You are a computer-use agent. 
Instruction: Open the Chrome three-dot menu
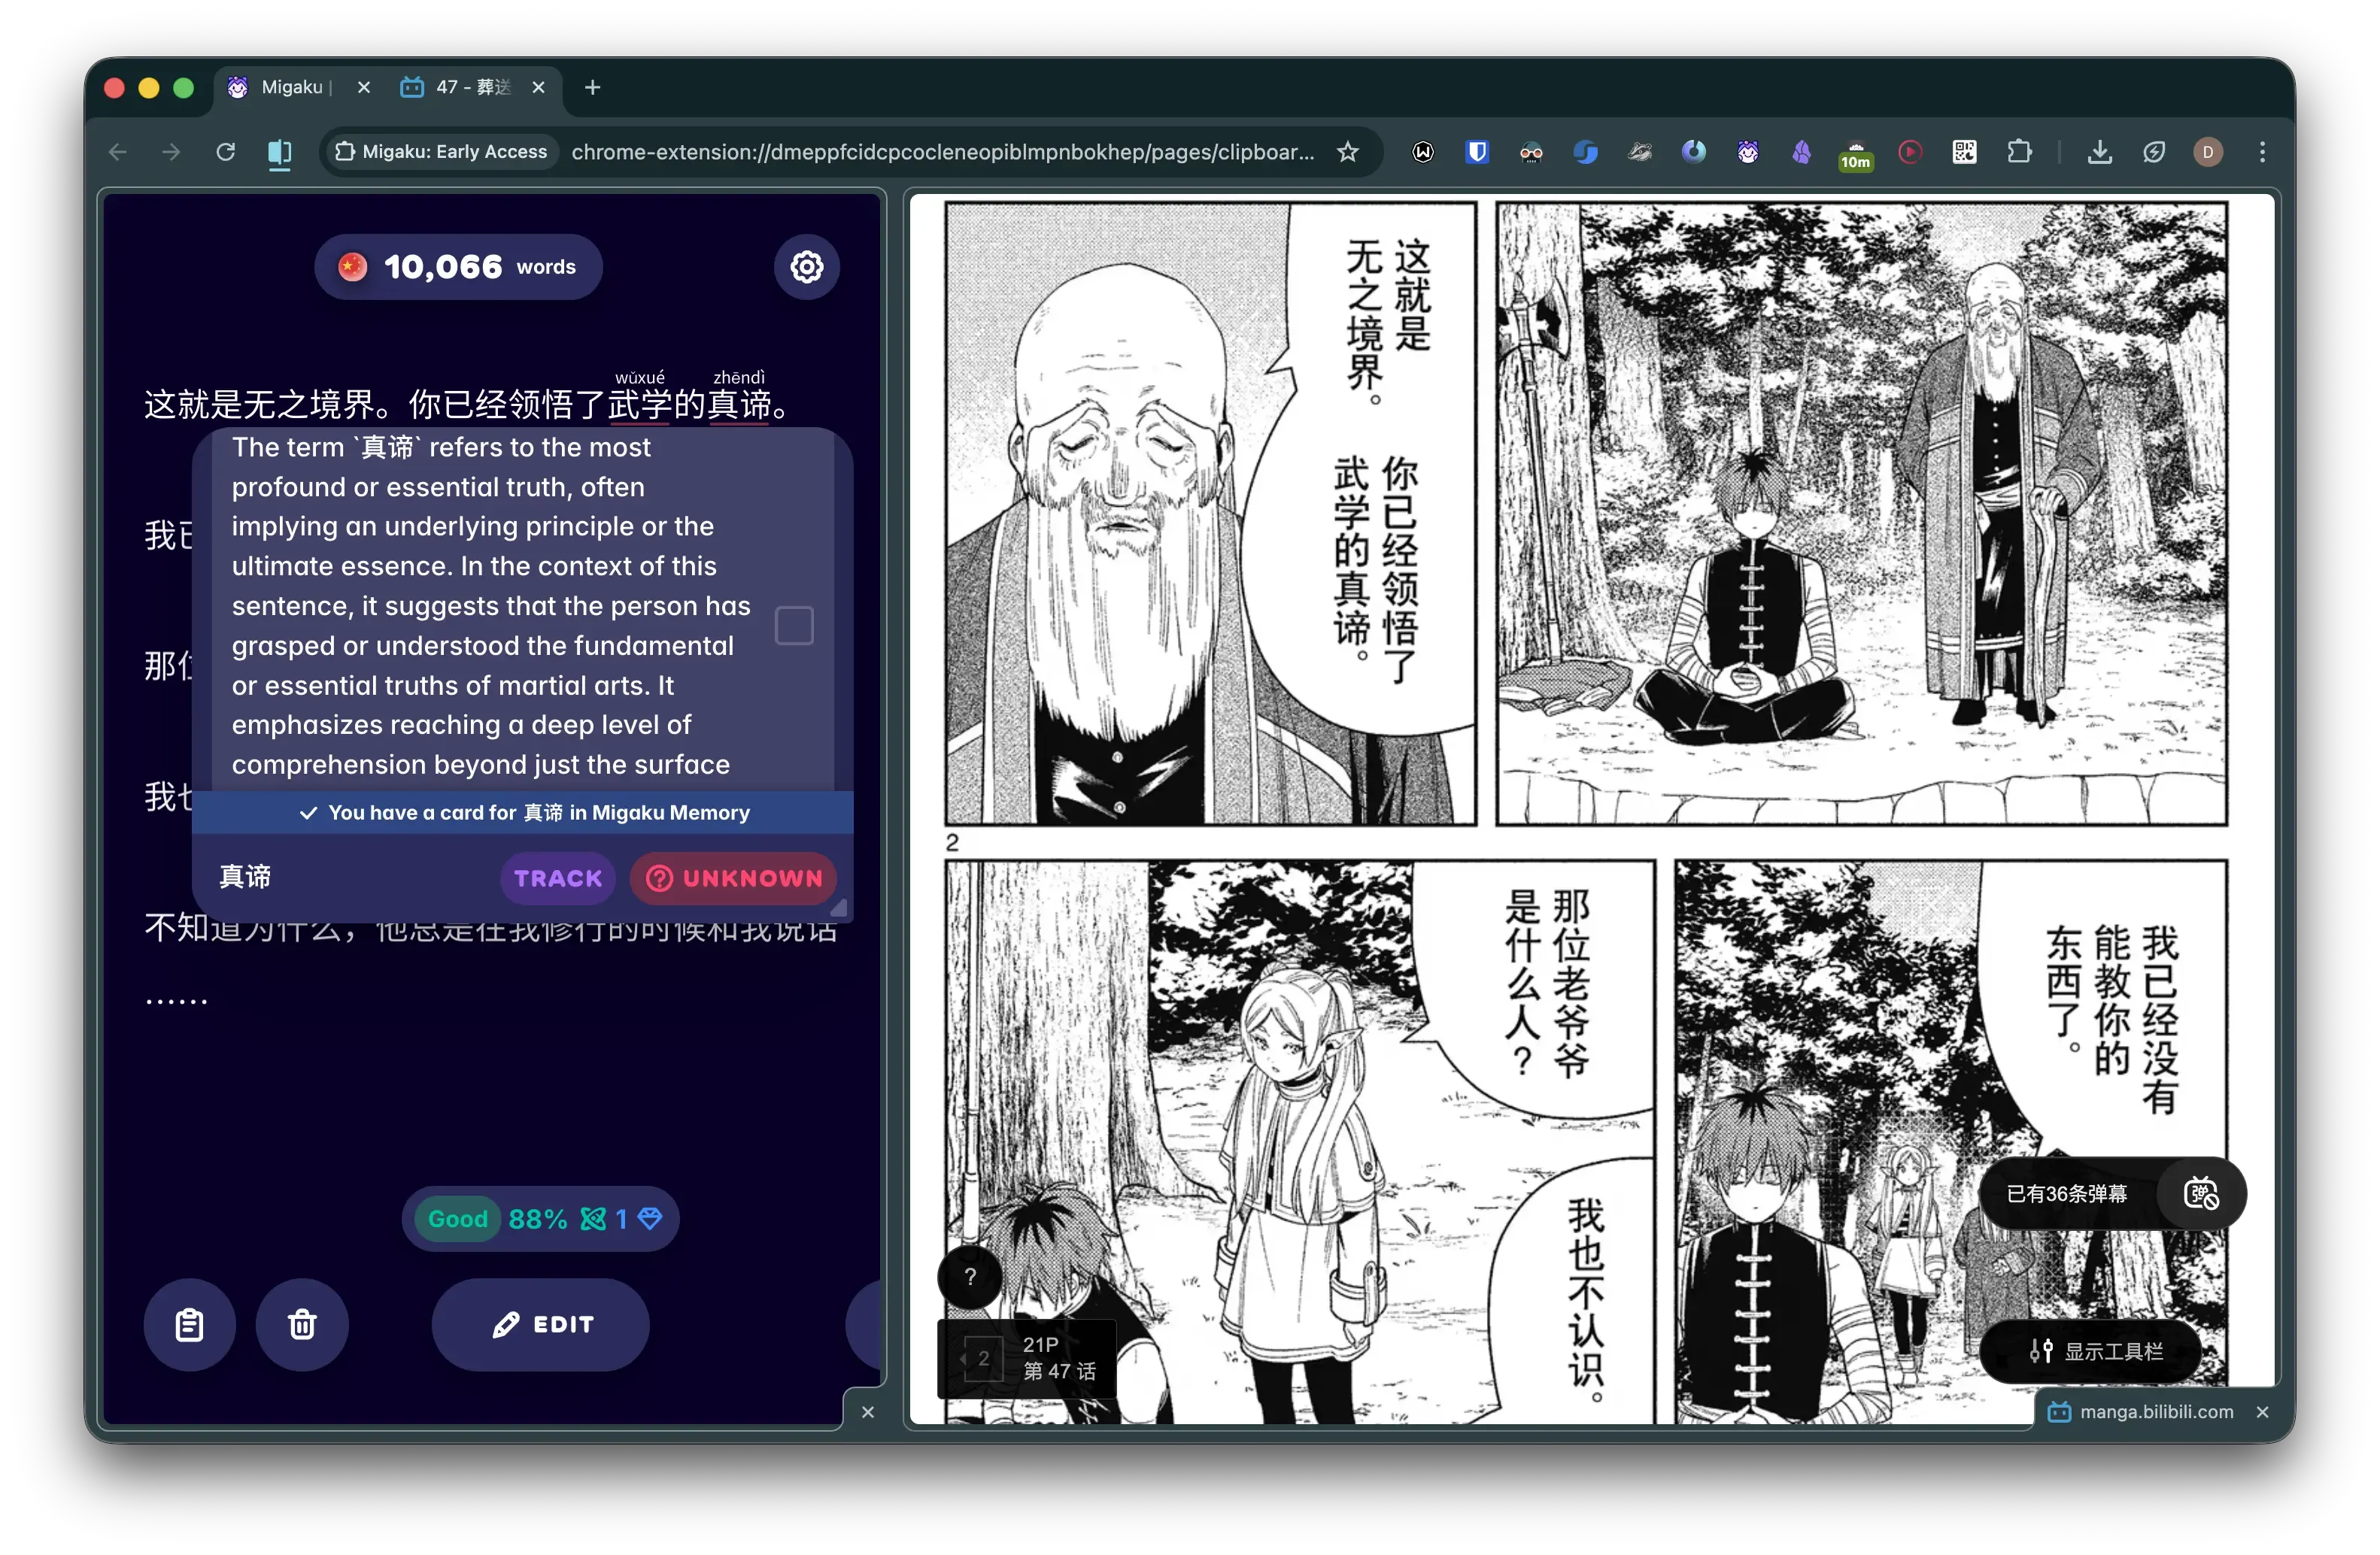(x=2263, y=152)
